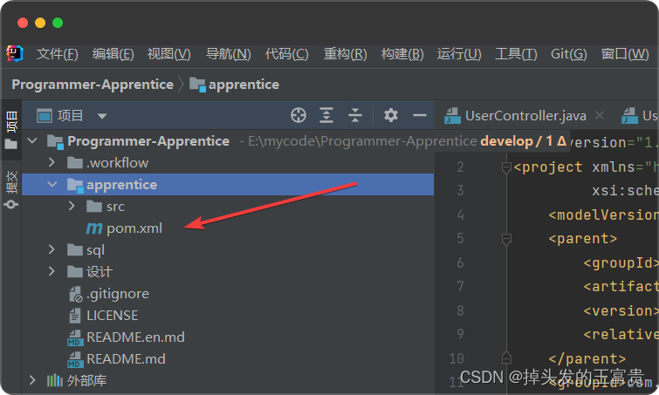Click the IntelliJ IDEA logo icon
The image size is (659, 395).
(x=14, y=54)
